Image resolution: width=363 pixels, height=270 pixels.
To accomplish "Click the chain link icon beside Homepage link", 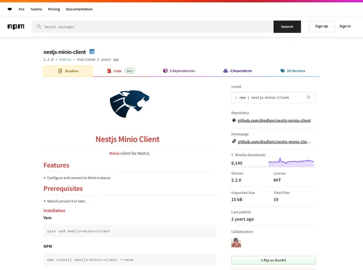I will [x=234, y=141].
